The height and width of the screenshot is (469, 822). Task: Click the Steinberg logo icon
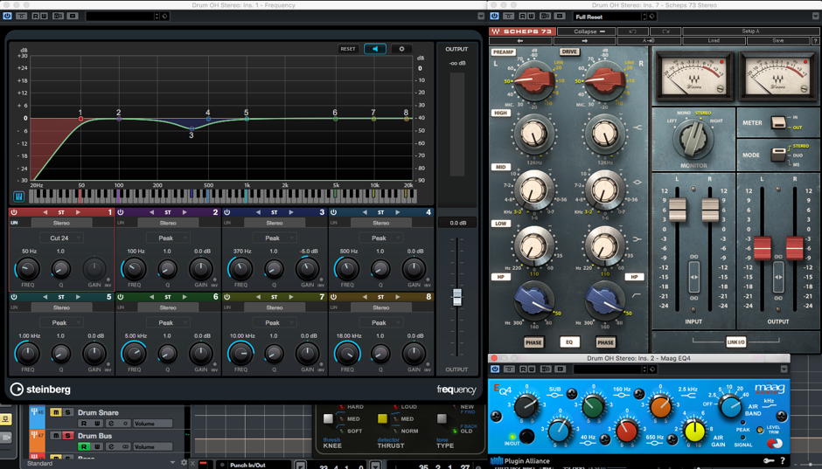(x=17, y=390)
